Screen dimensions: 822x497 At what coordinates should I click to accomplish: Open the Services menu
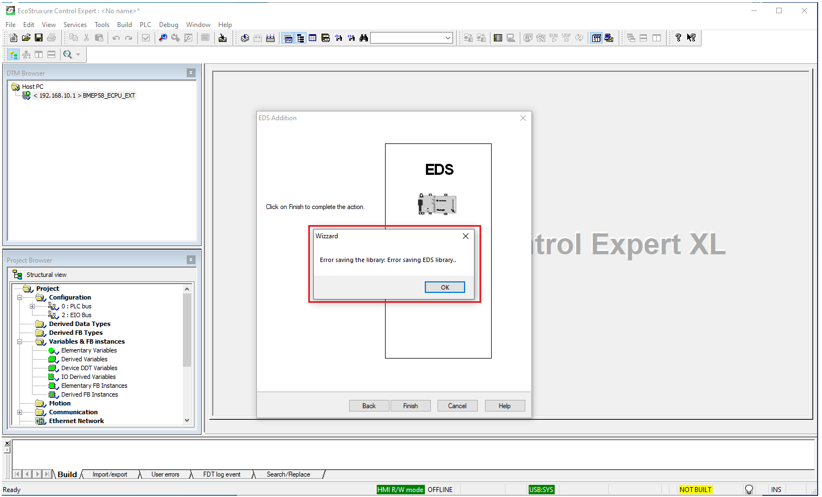pyautogui.click(x=75, y=25)
